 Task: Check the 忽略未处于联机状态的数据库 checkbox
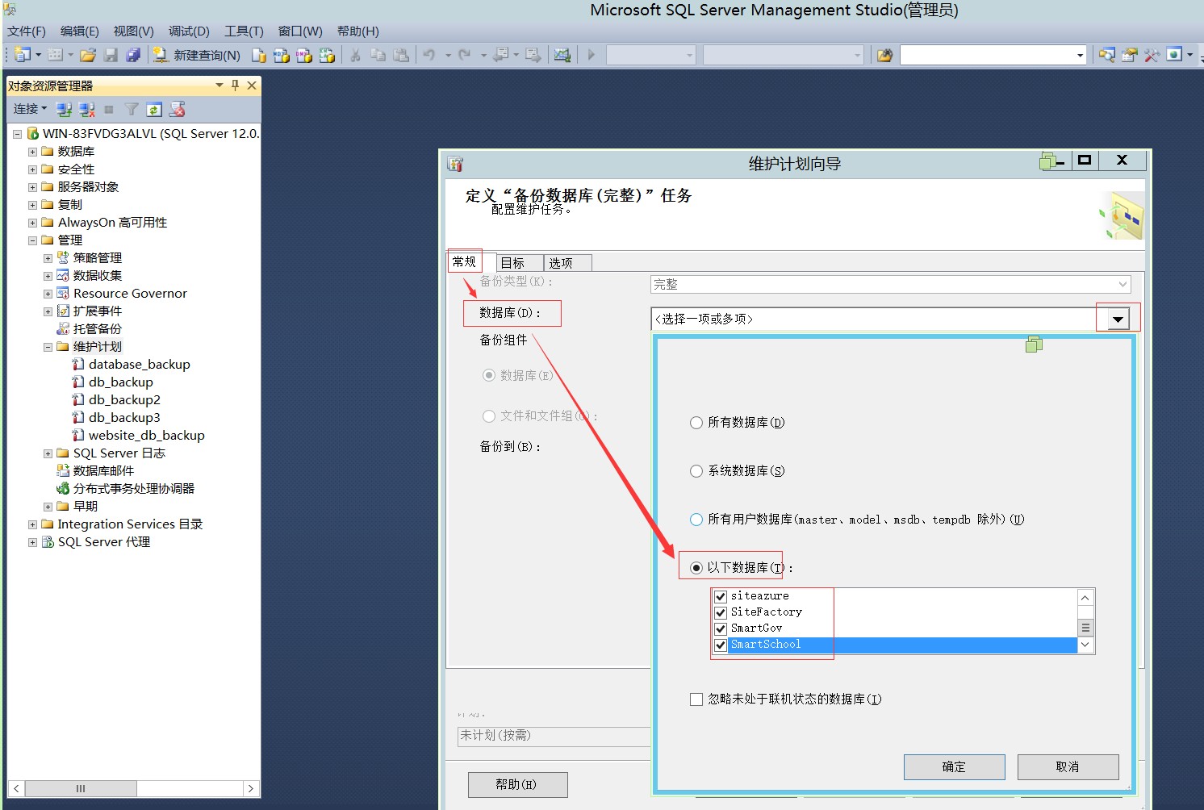[696, 699]
